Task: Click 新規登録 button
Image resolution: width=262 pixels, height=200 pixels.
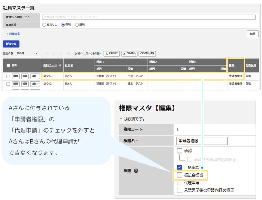Action: pos(11,44)
